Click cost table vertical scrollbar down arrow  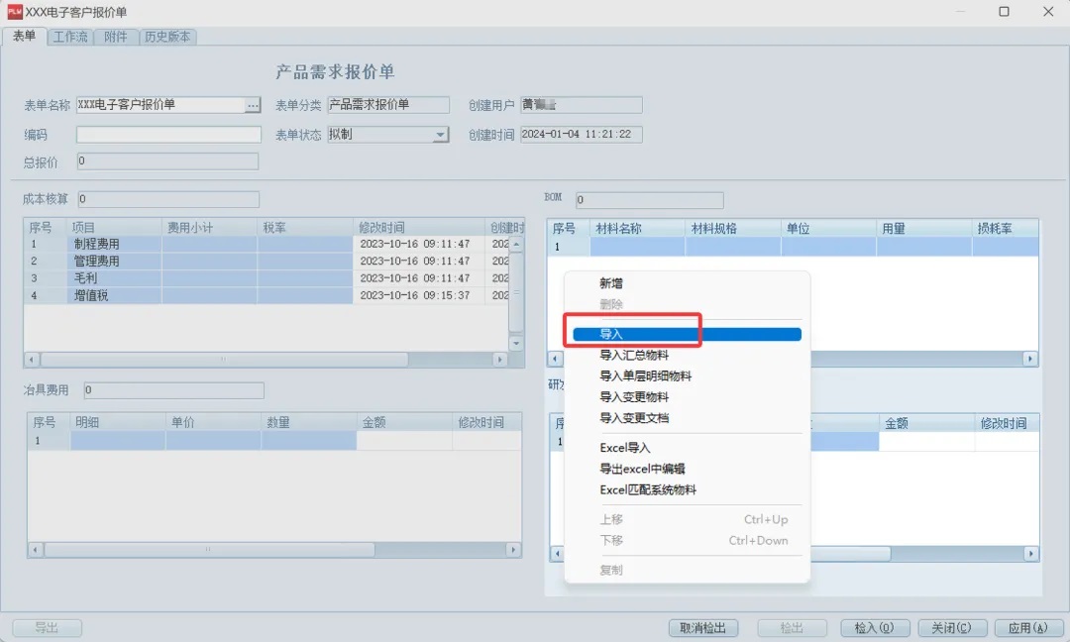click(516, 344)
